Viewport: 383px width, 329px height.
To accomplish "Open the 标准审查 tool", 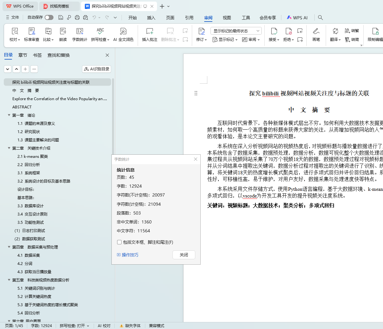I will tap(32, 31).
